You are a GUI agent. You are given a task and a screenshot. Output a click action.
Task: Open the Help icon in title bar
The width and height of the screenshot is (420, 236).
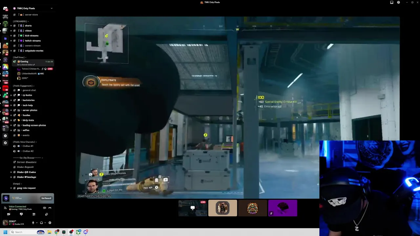(x=398, y=2)
